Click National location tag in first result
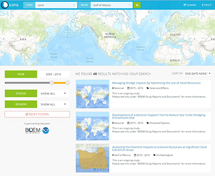This screenshot has height=176, width=215. click(x=118, y=88)
